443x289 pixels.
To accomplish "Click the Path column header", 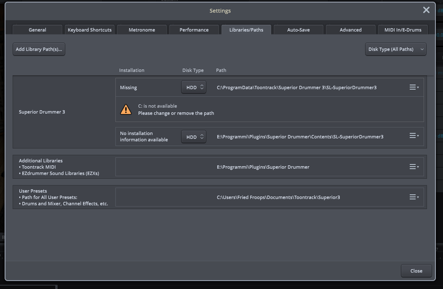I will [221, 70].
